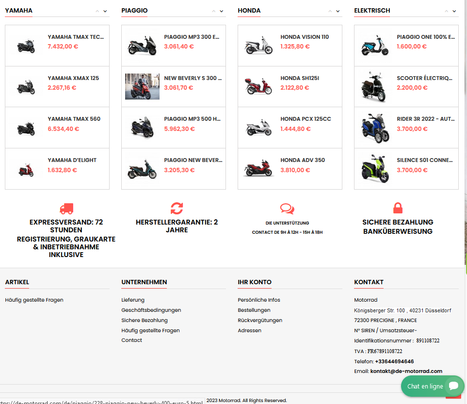467x404 pixels.
Task: Open the YAMAHA XMAX 125 product title
Action: click(73, 78)
